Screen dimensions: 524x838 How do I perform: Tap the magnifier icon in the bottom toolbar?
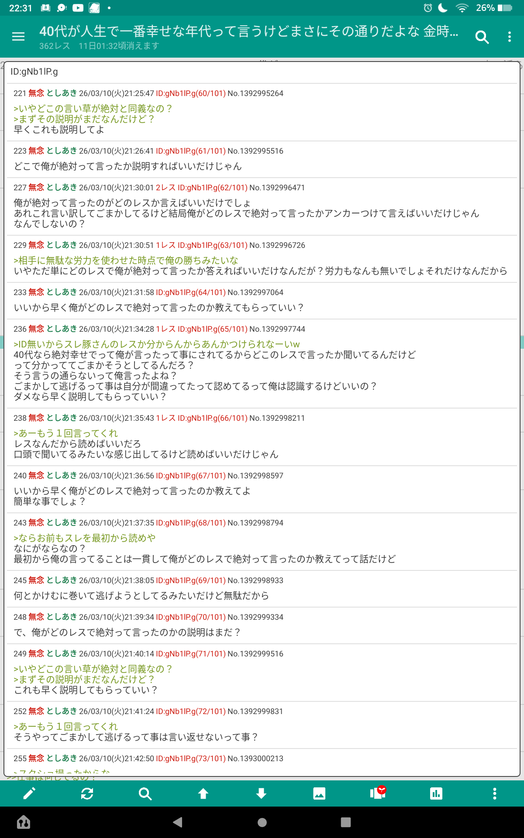145,793
